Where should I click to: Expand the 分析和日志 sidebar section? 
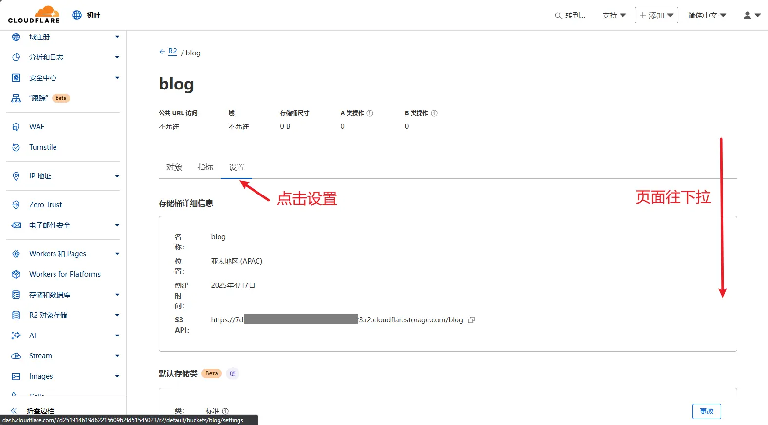[x=117, y=57]
